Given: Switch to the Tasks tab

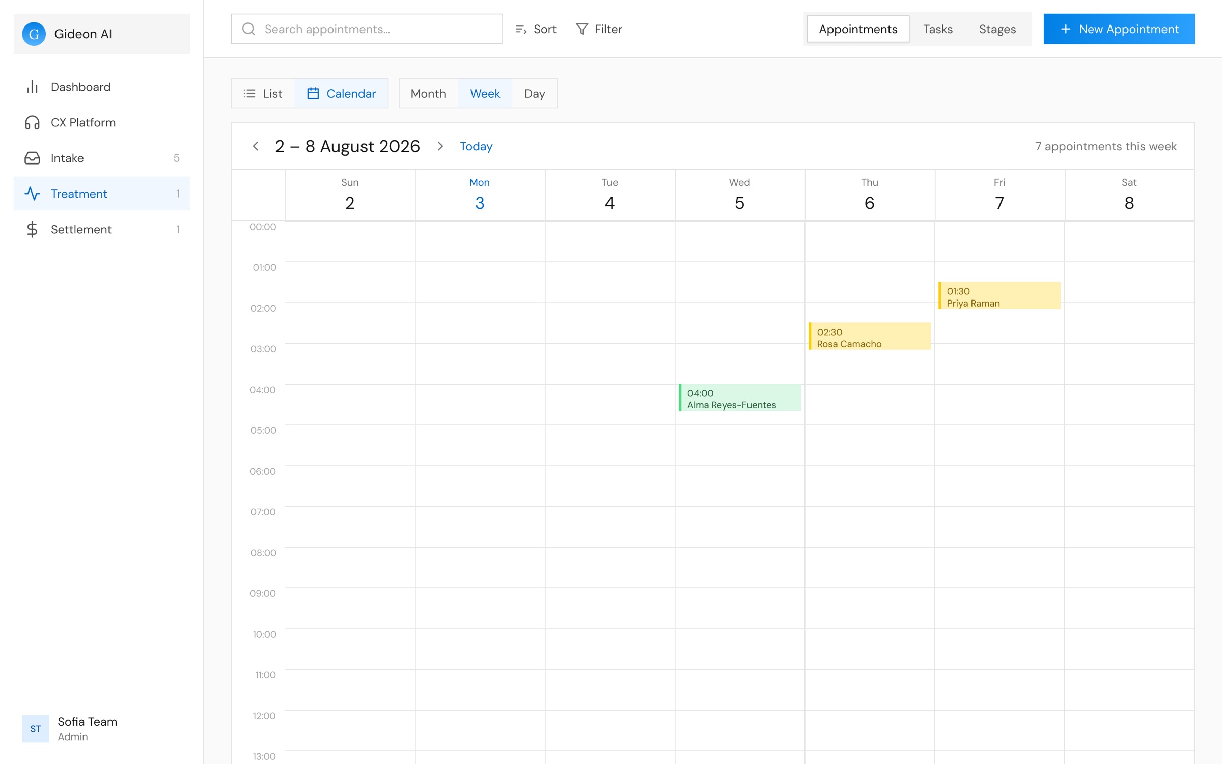Looking at the screenshot, I should (938, 29).
